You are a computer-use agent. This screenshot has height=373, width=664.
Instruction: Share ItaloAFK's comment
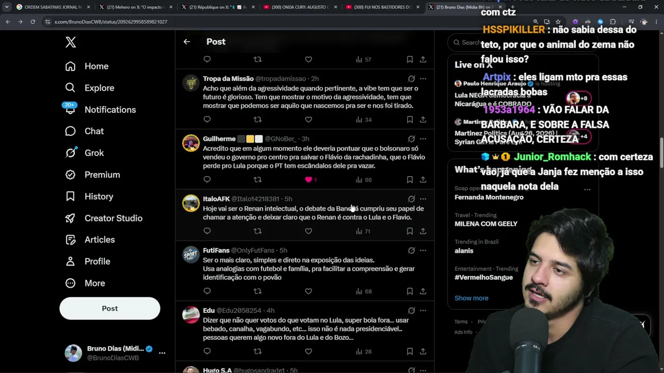tap(423, 231)
